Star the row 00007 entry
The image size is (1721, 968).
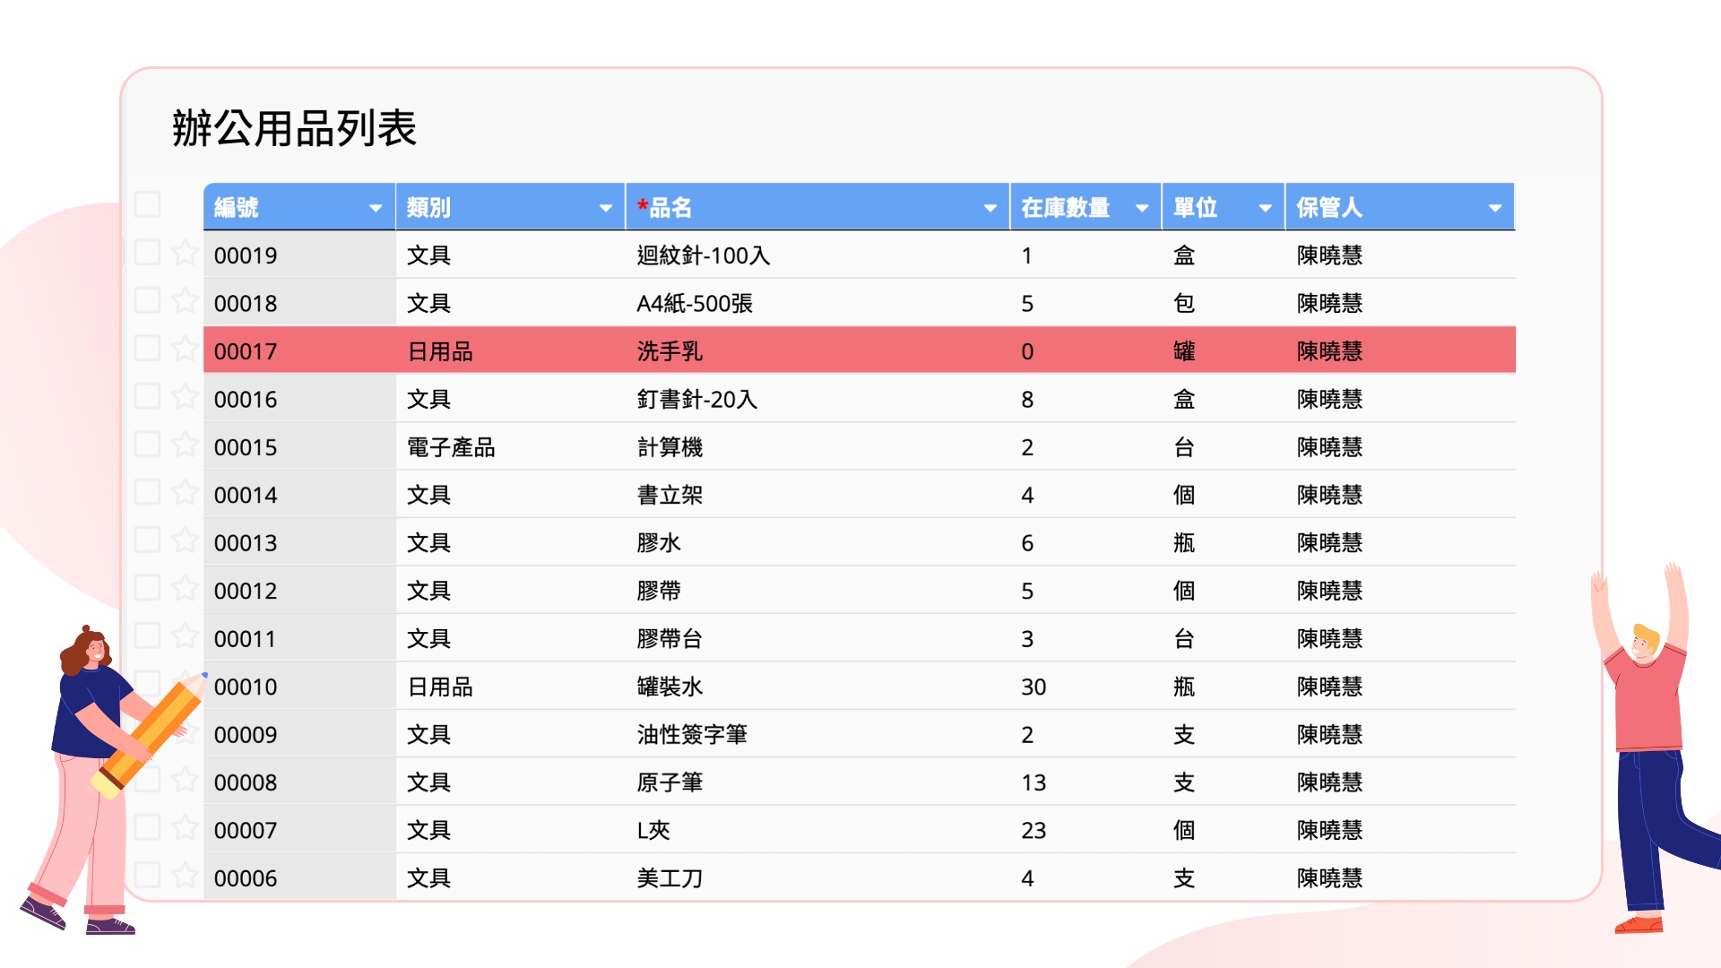tap(185, 828)
